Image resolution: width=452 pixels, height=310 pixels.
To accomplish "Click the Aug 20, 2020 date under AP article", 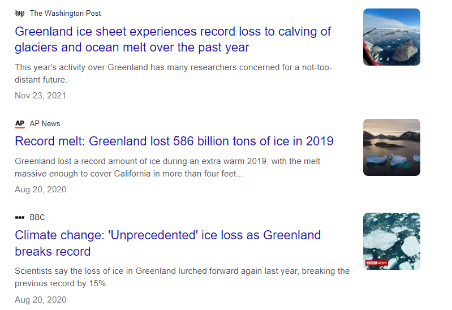I will point(40,190).
